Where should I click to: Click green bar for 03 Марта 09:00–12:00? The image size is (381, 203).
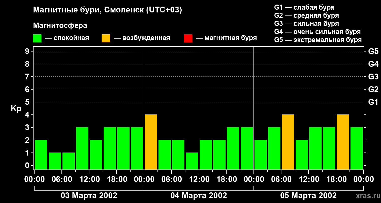coord(82,148)
